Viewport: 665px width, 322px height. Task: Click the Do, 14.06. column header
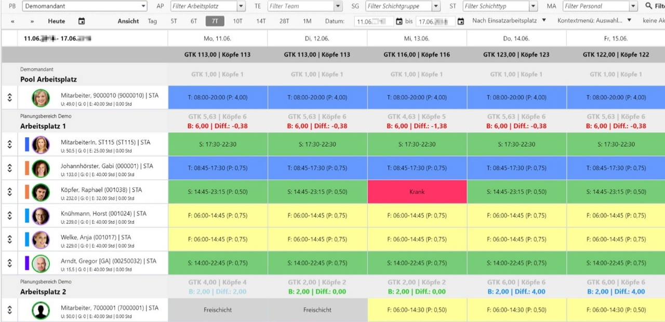point(516,38)
